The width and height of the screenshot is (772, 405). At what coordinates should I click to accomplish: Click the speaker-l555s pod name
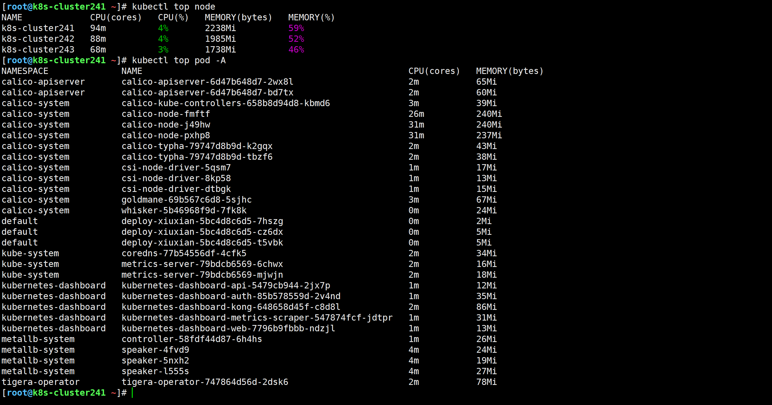point(155,371)
